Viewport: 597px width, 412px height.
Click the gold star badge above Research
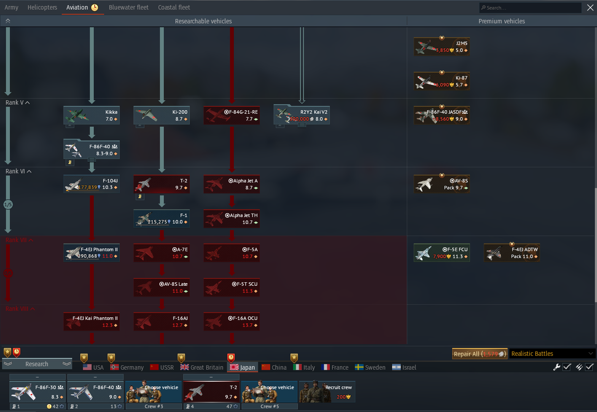pos(7,352)
